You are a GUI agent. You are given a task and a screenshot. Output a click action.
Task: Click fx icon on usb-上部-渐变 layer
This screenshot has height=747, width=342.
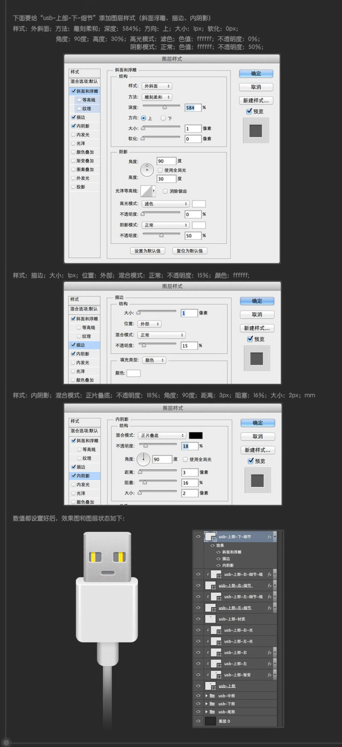pos(269,675)
